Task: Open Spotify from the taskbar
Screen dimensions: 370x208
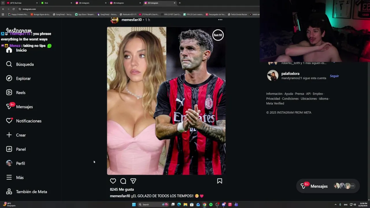Action: point(211,205)
